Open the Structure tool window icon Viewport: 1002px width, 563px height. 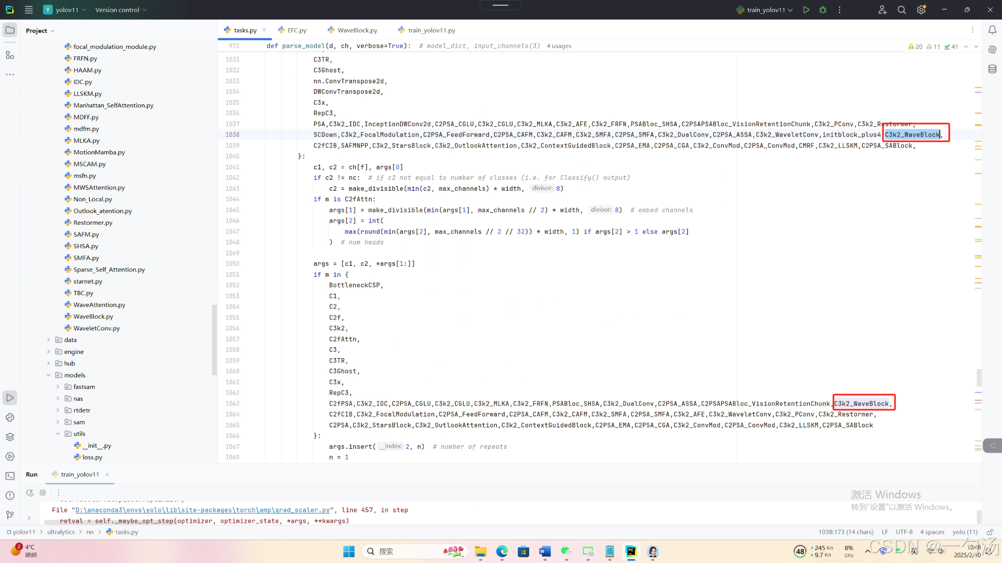click(10, 55)
